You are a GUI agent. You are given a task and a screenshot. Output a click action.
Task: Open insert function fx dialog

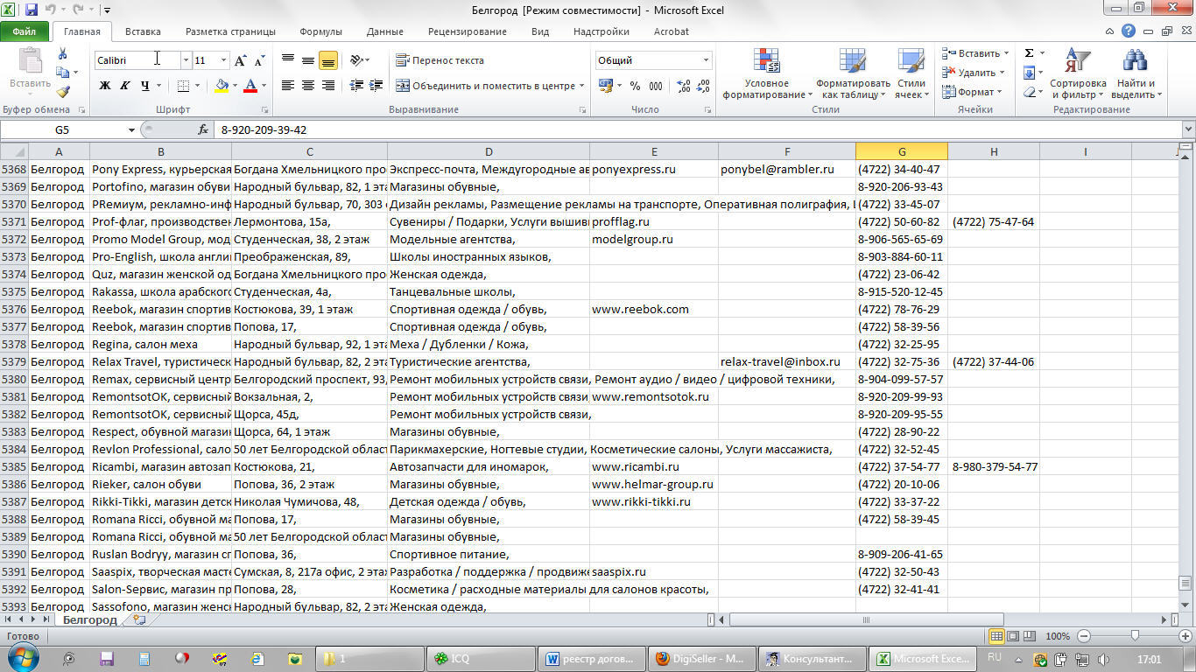click(203, 129)
